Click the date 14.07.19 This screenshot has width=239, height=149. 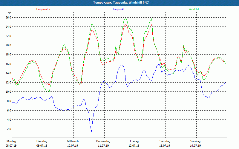[x=195, y=146]
